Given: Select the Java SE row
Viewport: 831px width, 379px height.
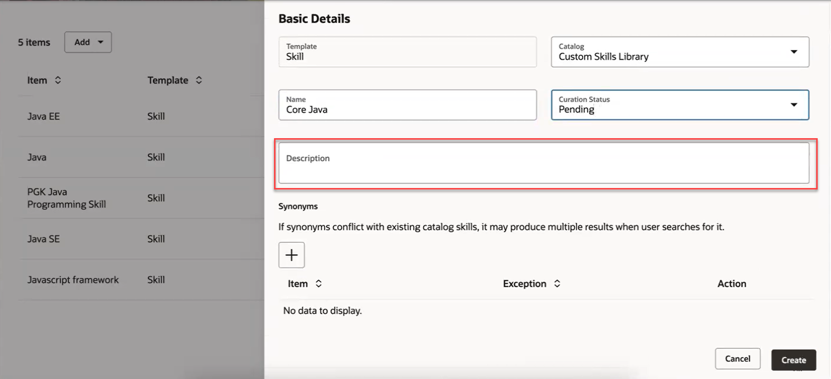Looking at the screenshot, I should tap(141, 239).
